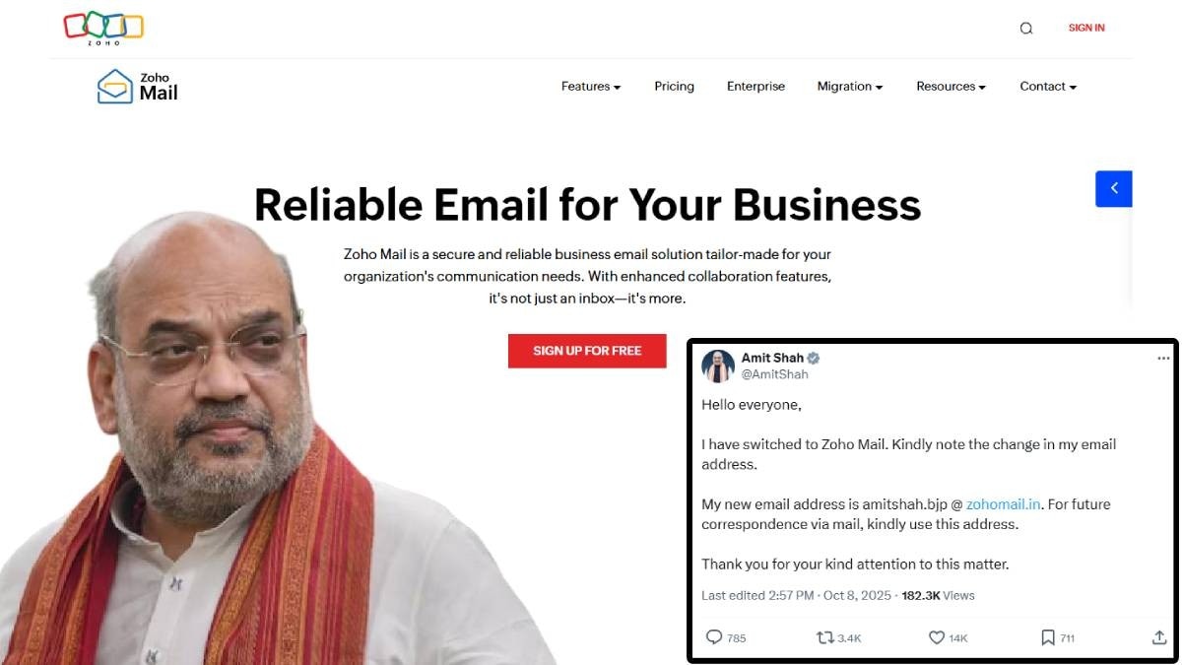Open the Pricing menu item
This screenshot has width=1182, height=665.
[x=674, y=87]
